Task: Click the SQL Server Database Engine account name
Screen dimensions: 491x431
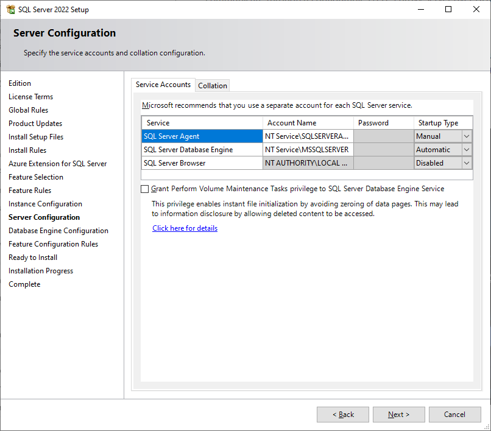Action: coord(308,150)
